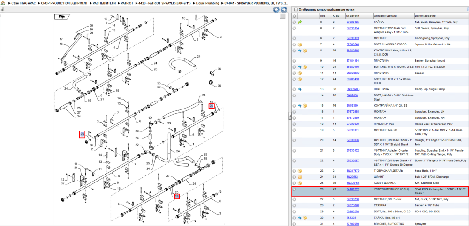Viewport: 469px width, 226px height.
Task: Go to next diagram with right arrow
Action: click(x=284, y=9)
